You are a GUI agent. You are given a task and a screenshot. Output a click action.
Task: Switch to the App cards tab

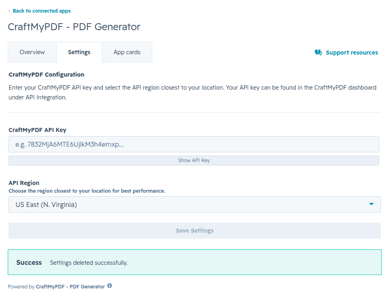127,52
